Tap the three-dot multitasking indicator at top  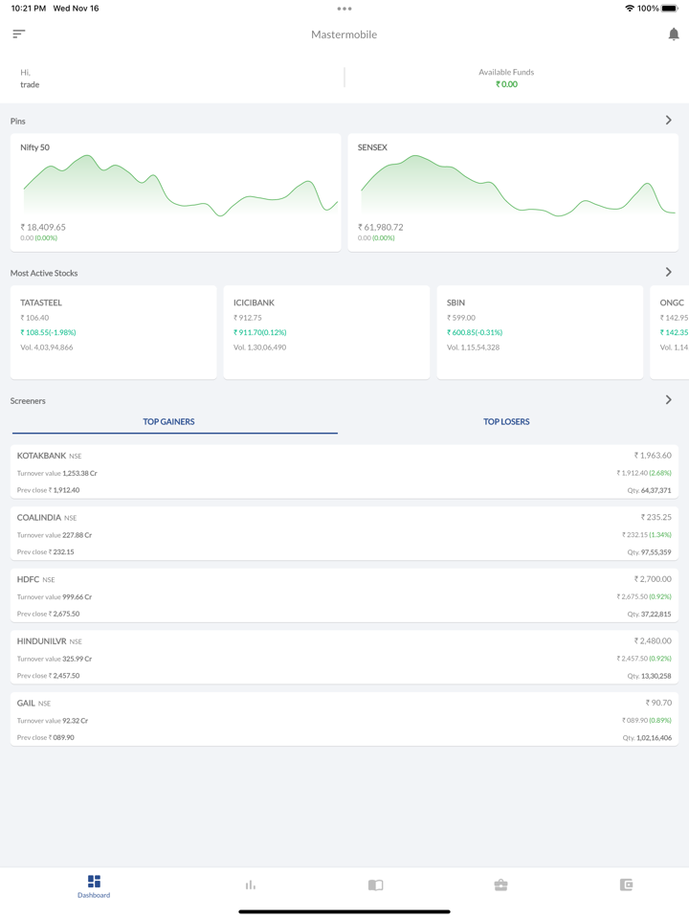(x=344, y=9)
